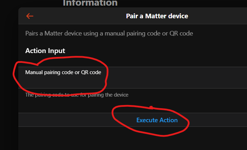Click the 'Pair a Matter device' dialog title

tap(157, 16)
